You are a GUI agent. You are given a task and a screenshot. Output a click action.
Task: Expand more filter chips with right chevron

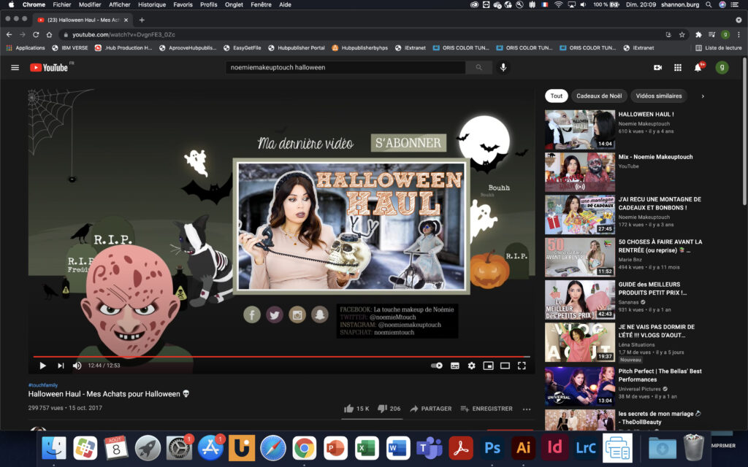(x=703, y=96)
